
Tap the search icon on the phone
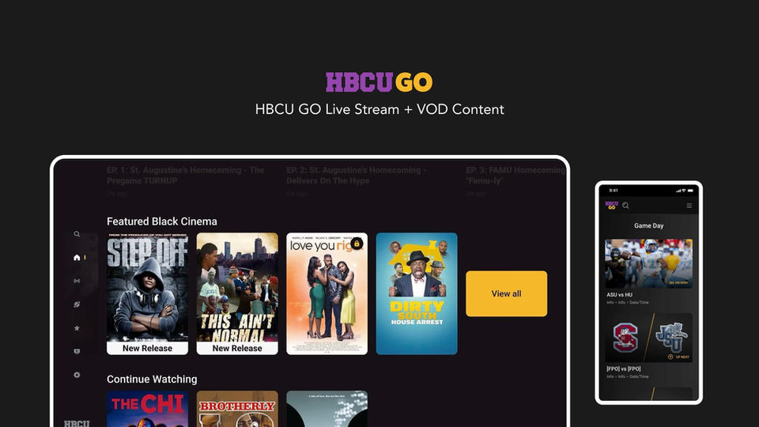(625, 206)
